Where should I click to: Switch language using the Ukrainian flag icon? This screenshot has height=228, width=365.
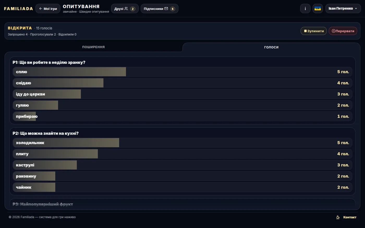point(318,9)
